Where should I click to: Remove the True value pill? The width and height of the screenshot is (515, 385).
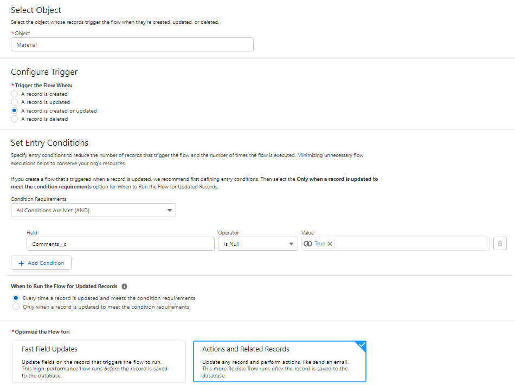330,244
